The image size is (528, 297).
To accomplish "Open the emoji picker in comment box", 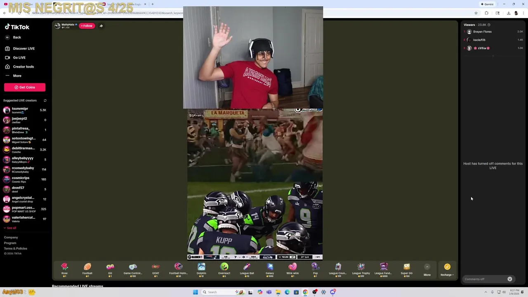I will [510, 279].
